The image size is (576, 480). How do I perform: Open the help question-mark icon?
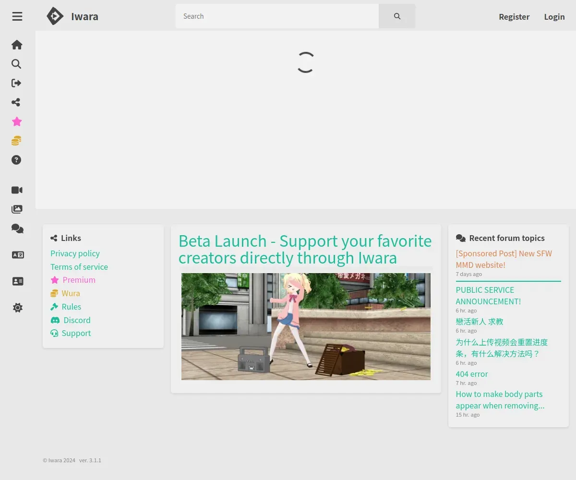coord(16,160)
